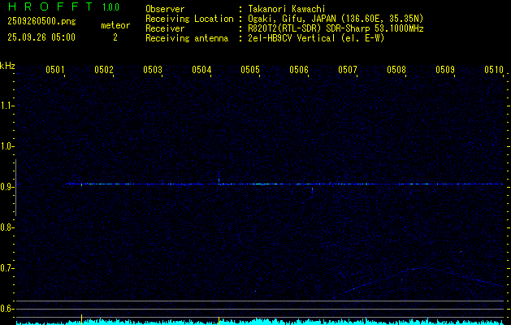Click the 0510 time axis label
The width and height of the screenshot is (511, 325).
[x=494, y=69]
